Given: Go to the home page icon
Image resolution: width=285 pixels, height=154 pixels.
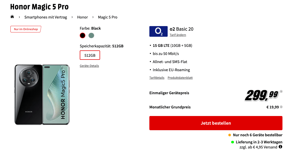Looking at the screenshot, I should [x=12, y=17].
